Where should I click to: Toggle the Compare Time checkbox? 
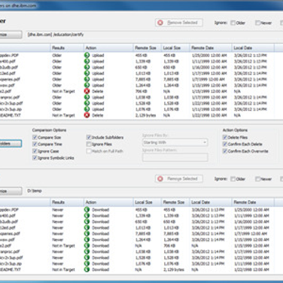(x=35, y=145)
